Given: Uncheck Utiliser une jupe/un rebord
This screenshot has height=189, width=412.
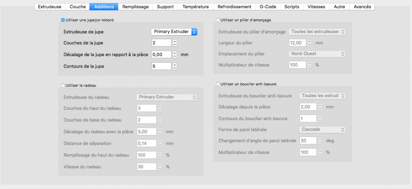Looking at the screenshot, I should [63, 20].
